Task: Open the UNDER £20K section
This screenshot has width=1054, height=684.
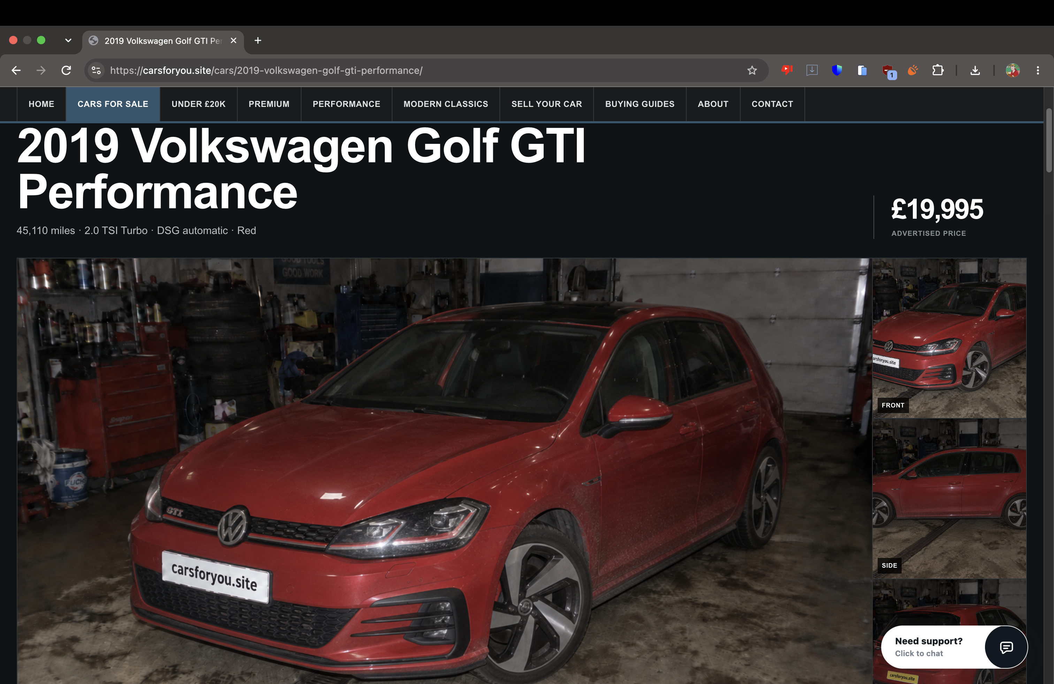Action: click(198, 104)
